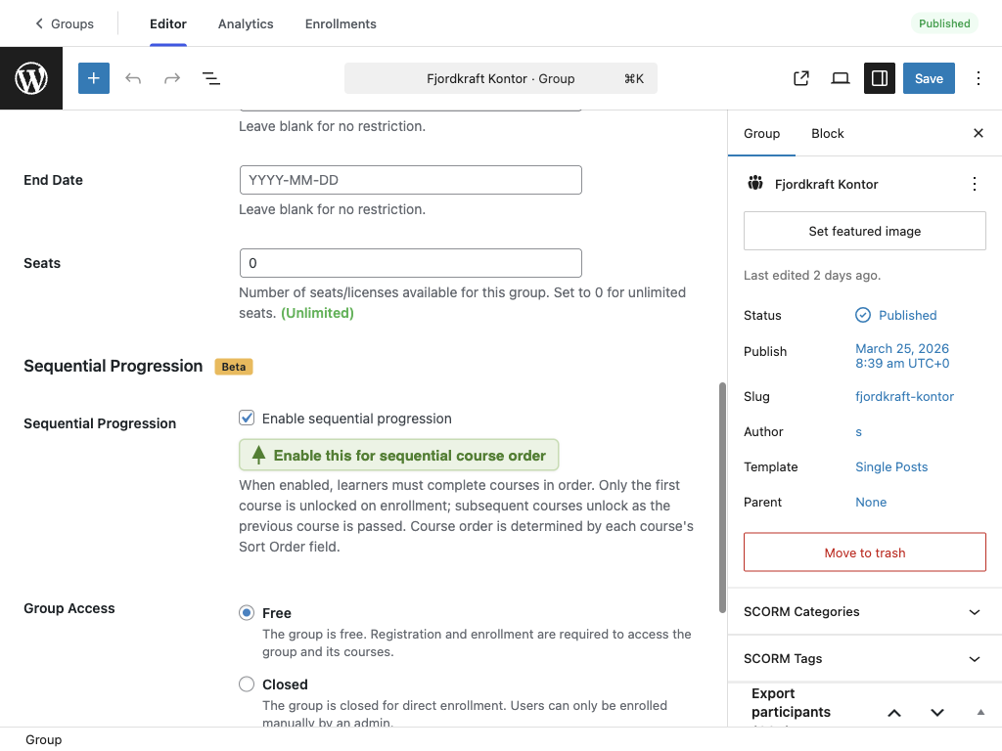
Task: Switch to the Analytics tab
Action: [245, 23]
